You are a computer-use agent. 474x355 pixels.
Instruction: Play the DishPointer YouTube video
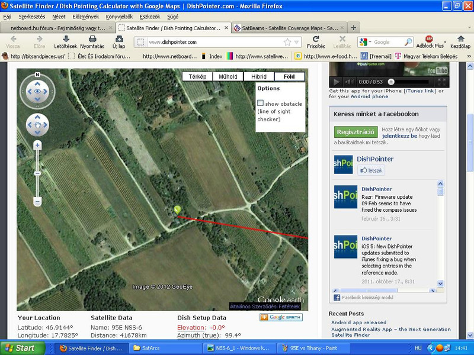pyautogui.click(x=336, y=82)
